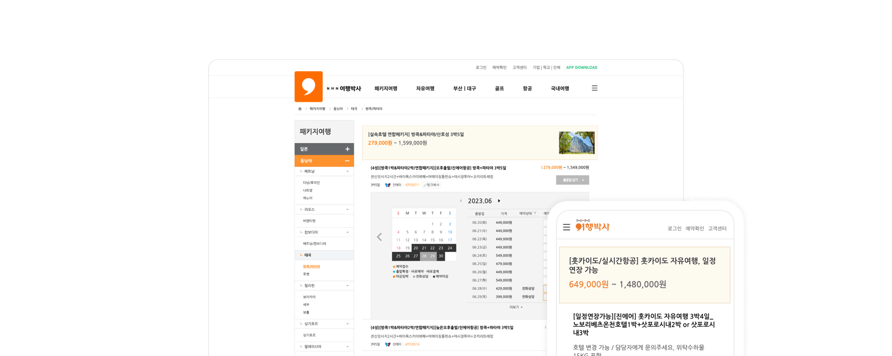892x356 pixels.
Task: Click the APP DOWNLOAD link
Action: (x=581, y=67)
